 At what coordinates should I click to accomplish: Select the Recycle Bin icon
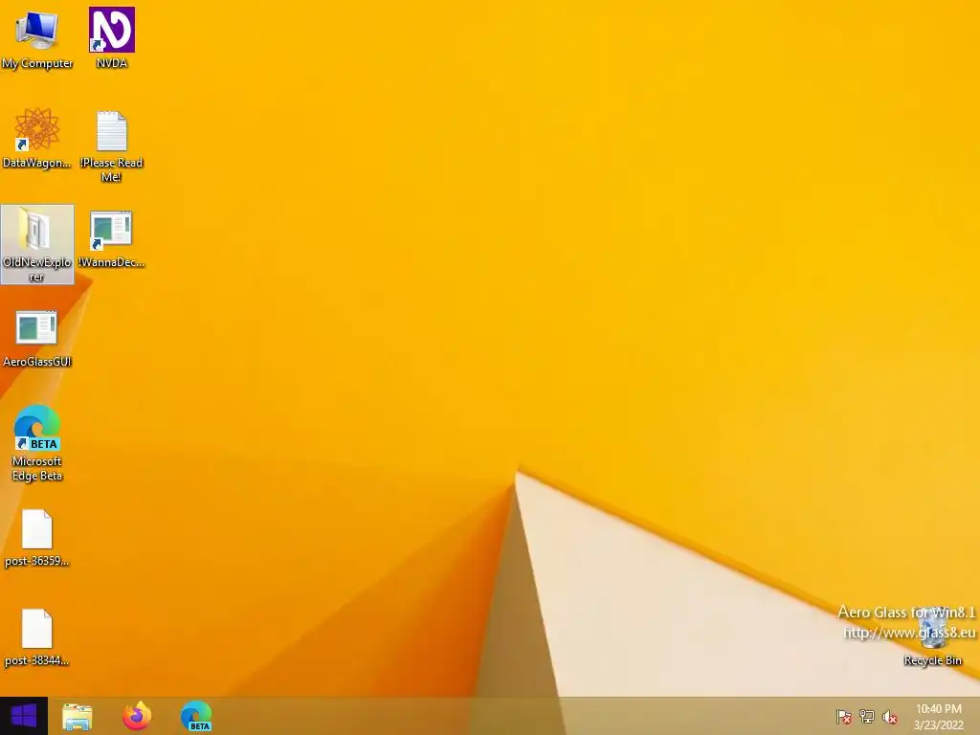click(932, 637)
